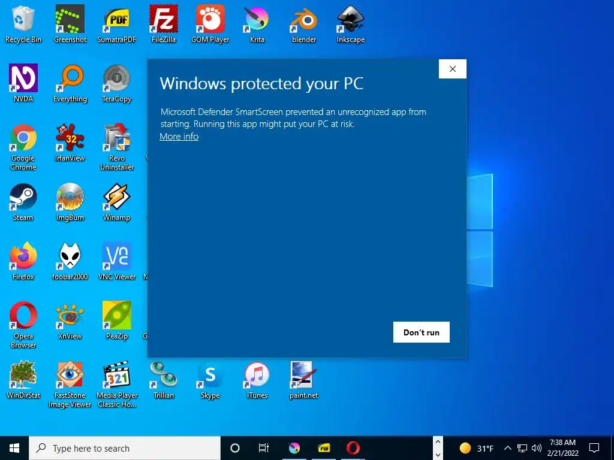
Task: Select the Greenshot desktop icon
Action: pyautogui.click(x=70, y=23)
